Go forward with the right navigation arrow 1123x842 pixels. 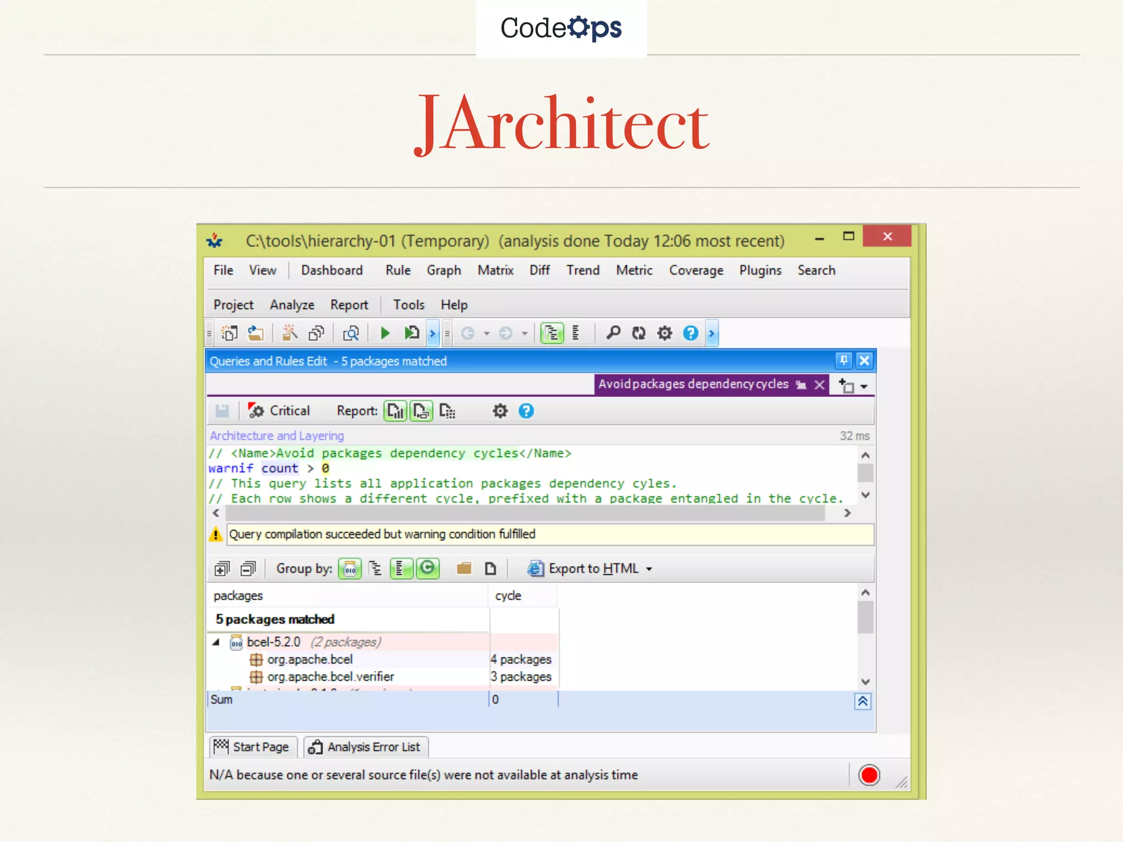point(506,333)
